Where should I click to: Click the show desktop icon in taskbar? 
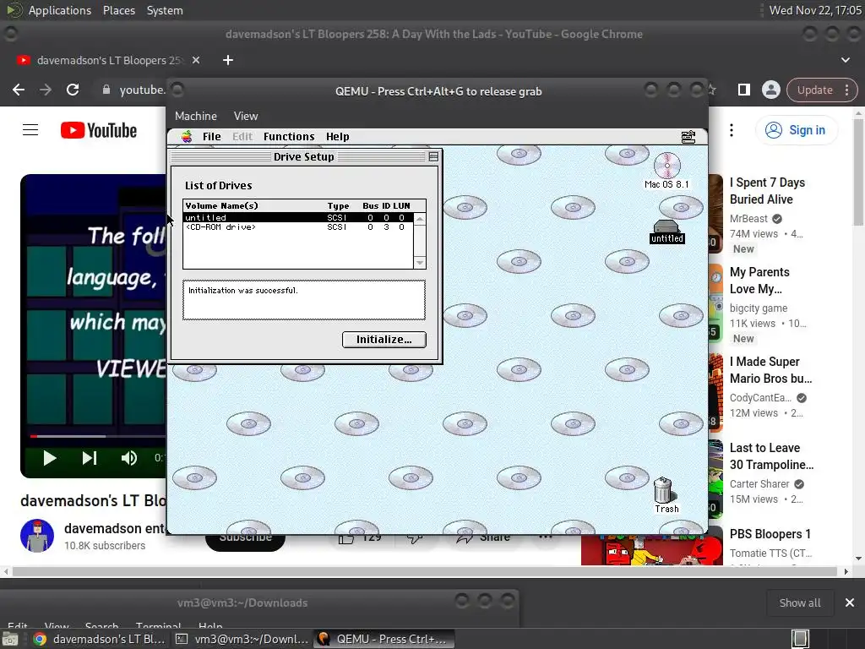(10, 639)
